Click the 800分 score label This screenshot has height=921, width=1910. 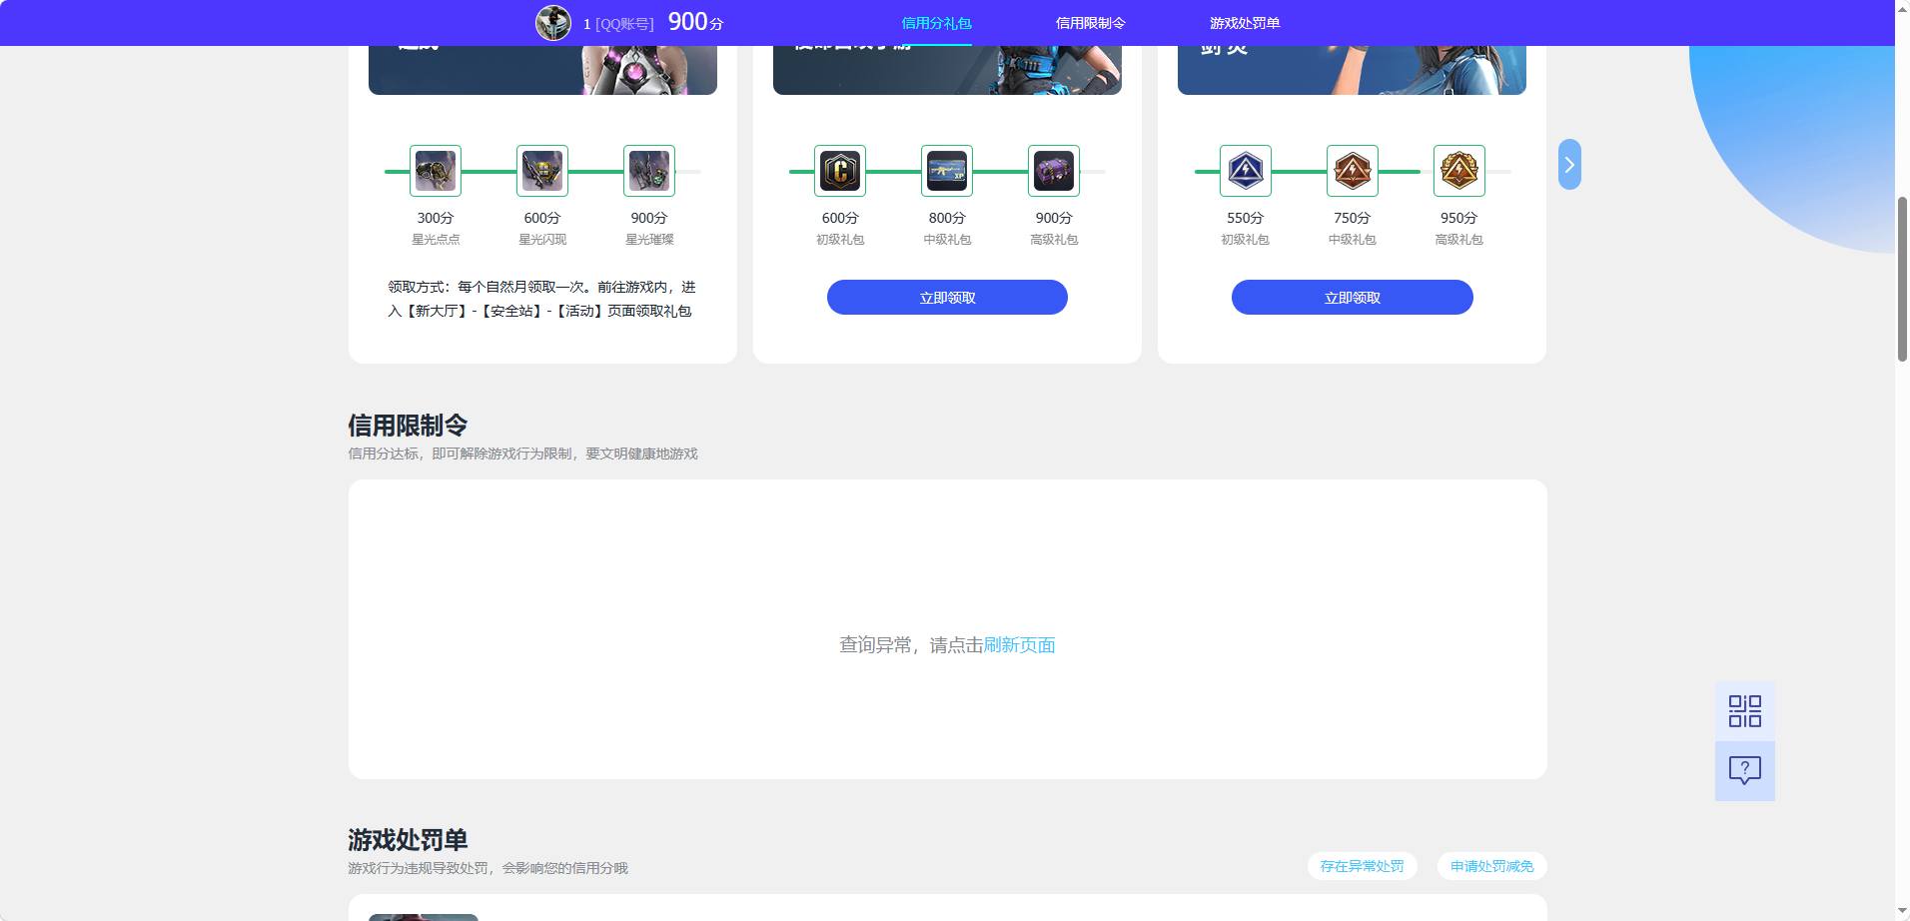click(947, 218)
